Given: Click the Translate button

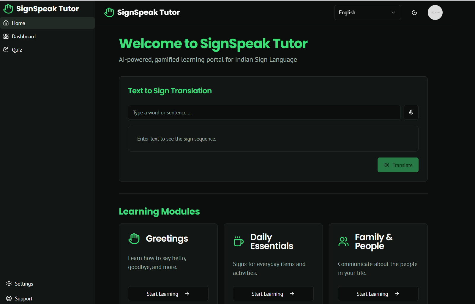Looking at the screenshot, I should (x=398, y=165).
